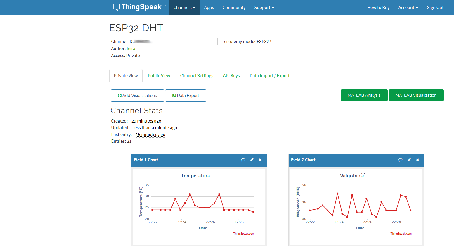Viewport: 454px width, 250px height.
Task: Click the Apps menu item
Action: coord(209,7)
